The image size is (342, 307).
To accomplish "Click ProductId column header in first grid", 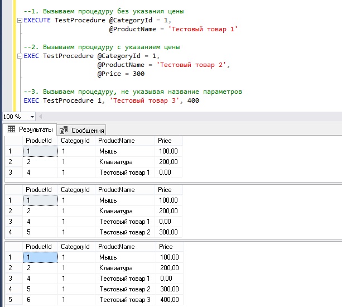I will 38,141.
